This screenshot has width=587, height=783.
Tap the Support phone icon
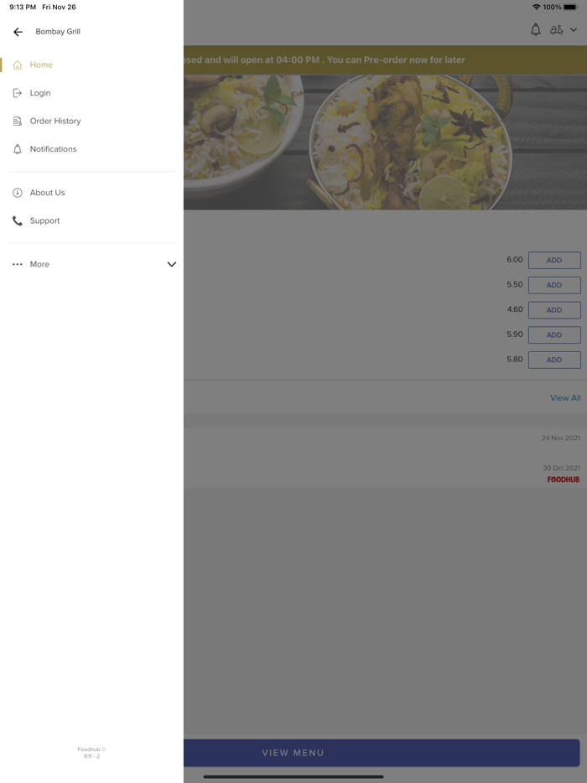pyautogui.click(x=18, y=220)
